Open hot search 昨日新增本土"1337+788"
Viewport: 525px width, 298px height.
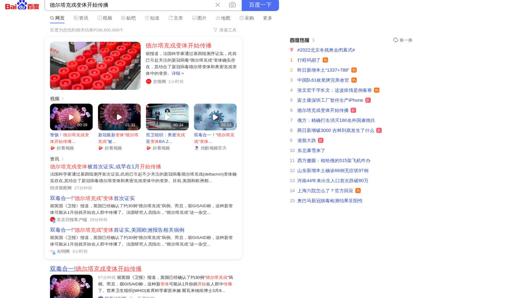point(323,70)
